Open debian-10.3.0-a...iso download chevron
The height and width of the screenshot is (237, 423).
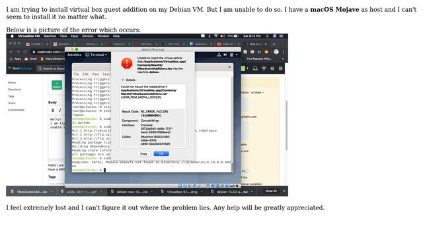click(x=252, y=192)
